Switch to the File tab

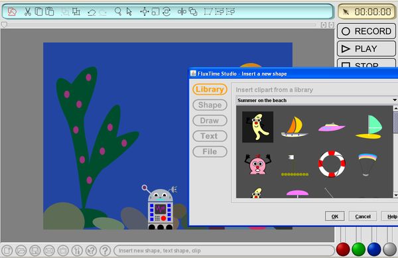coord(210,152)
